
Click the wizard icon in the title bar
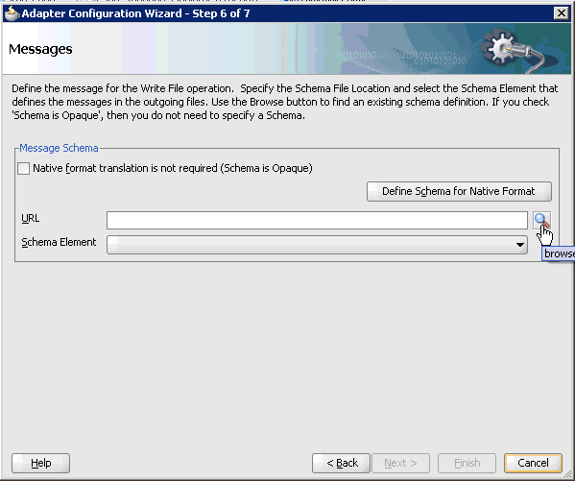point(12,13)
